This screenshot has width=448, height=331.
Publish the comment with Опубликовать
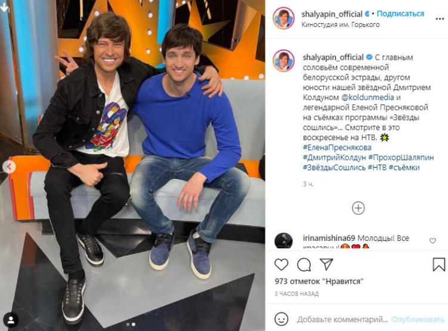[x=418, y=319]
